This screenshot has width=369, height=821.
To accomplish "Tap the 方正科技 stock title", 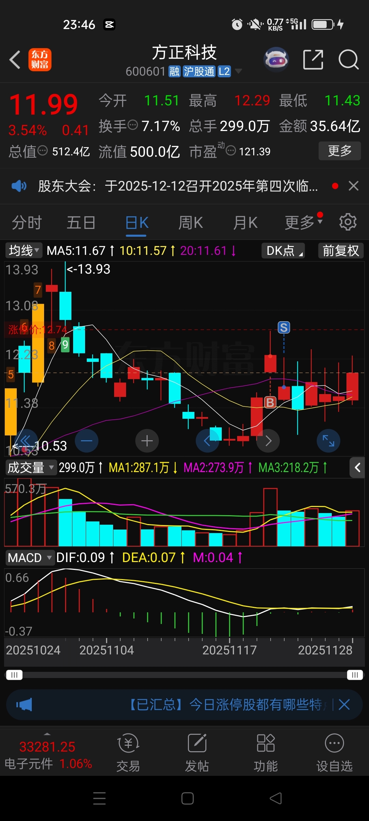I will click(184, 53).
